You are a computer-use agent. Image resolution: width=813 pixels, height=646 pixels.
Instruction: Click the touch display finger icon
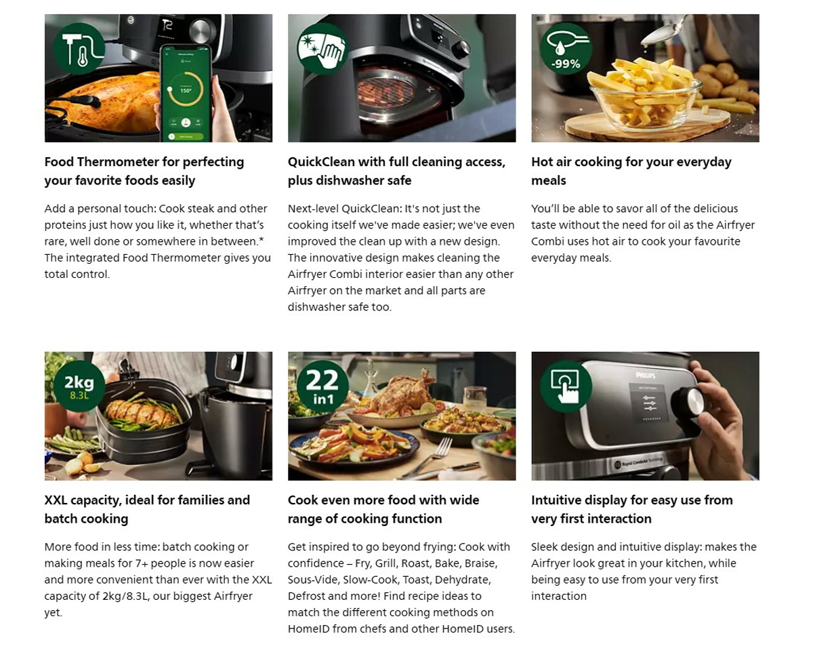click(566, 387)
